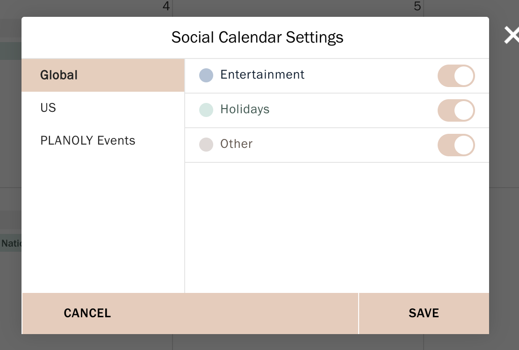This screenshot has width=519, height=350.
Task: Select day 4 in the background calendar
Action: pyautogui.click(x=166, y=7)
